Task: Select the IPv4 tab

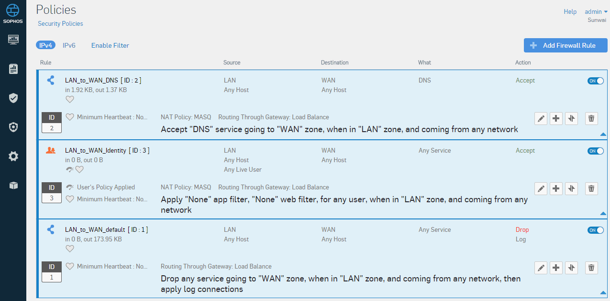Action: (45, 45)
